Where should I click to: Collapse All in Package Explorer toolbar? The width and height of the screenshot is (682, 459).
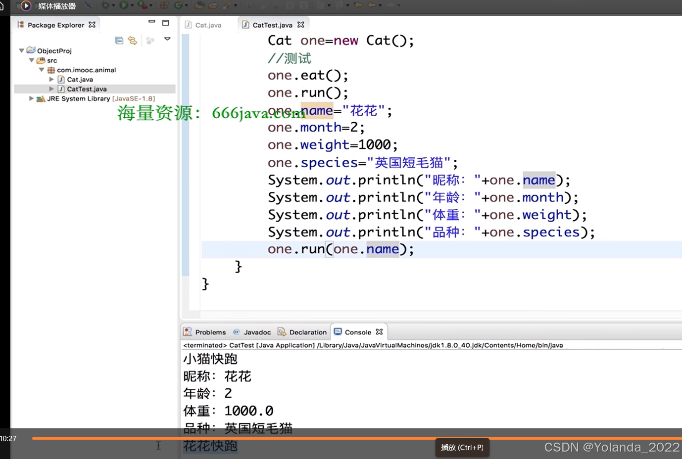coord(119,41)
